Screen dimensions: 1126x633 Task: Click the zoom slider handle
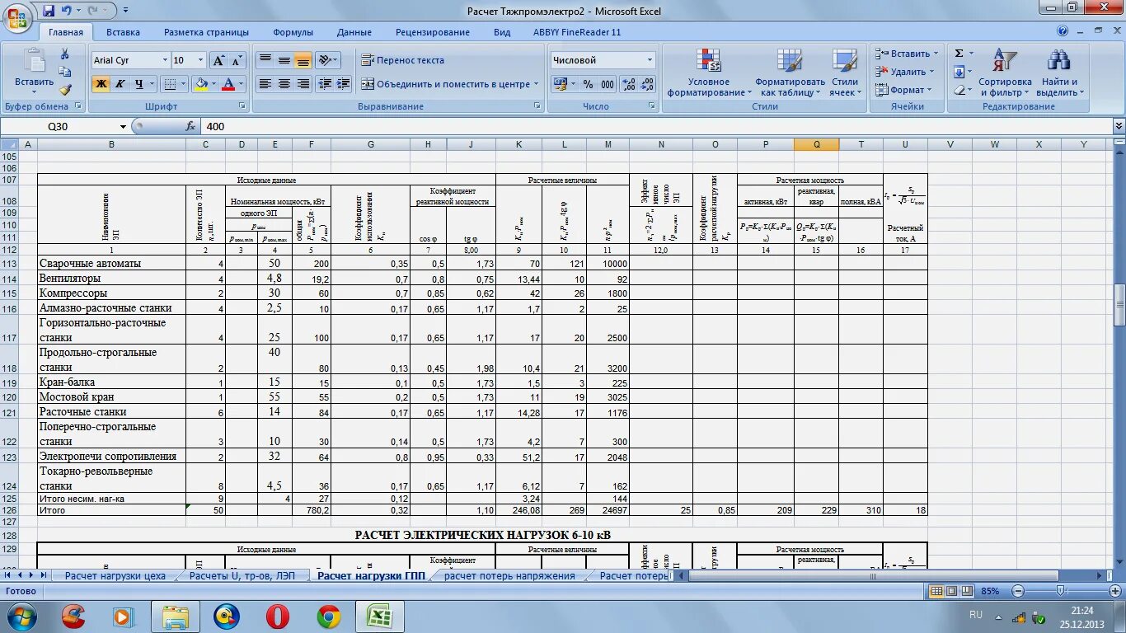1061,591
